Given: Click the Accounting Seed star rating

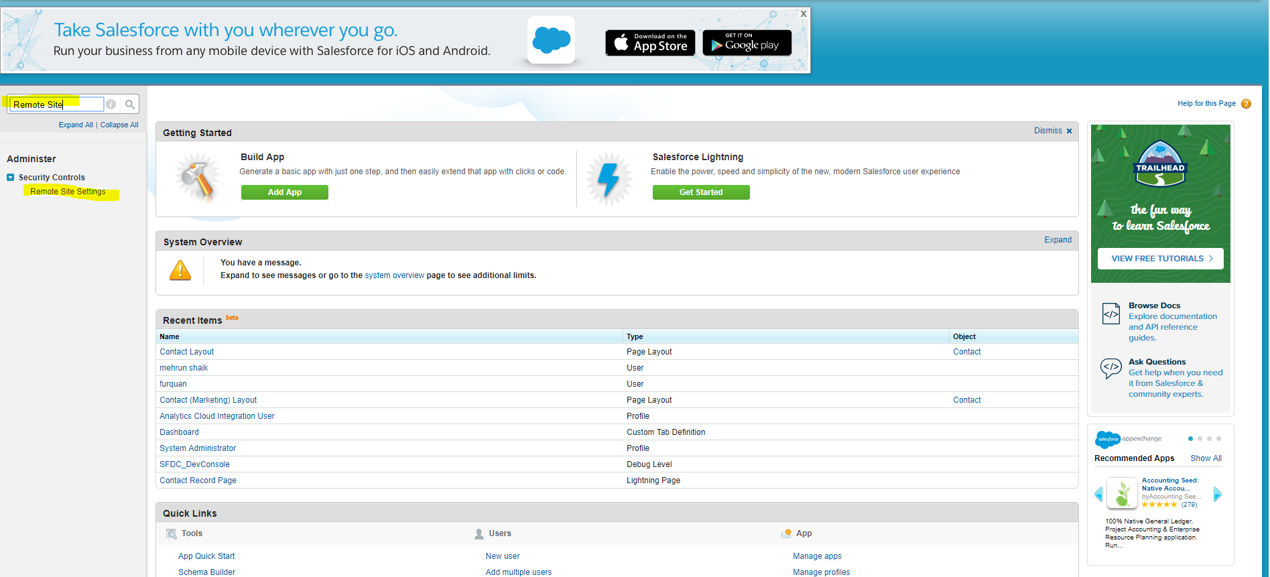Looking at the screenshot, I should pyautogui.click(x=1159, y=505).
